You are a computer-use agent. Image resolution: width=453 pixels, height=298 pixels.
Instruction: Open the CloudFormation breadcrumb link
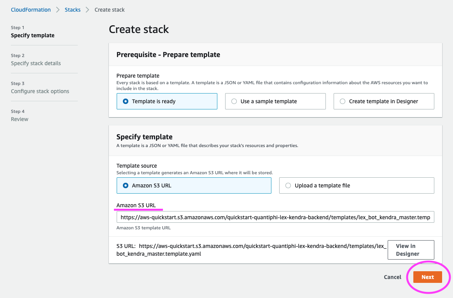(x=31, y=10)
